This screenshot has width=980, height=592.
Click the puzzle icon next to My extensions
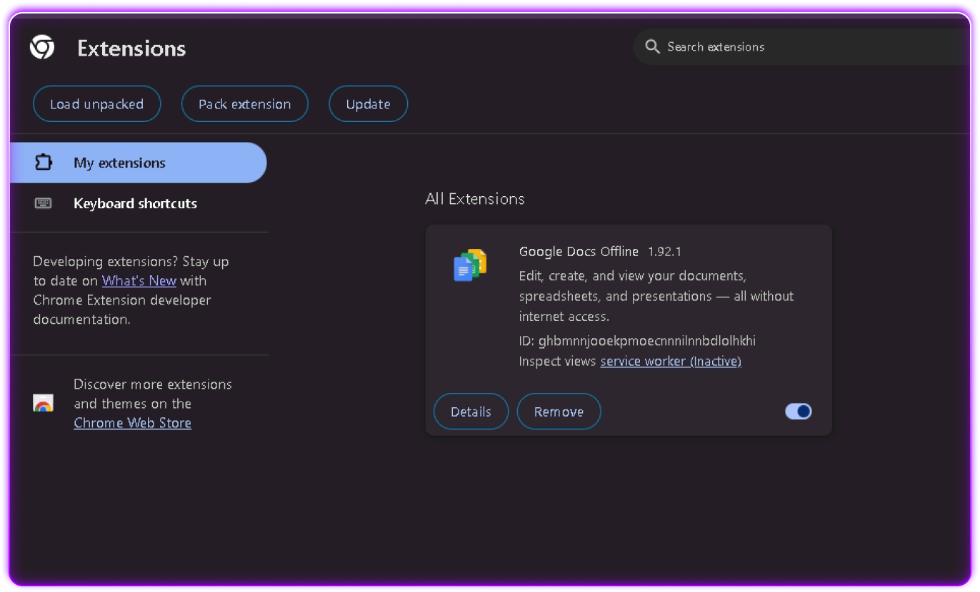point(44,163)
